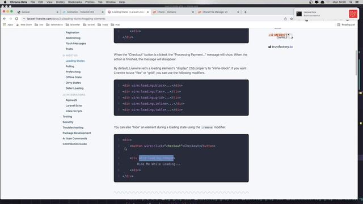The image size is (363, 204).
Task: Click the page's vertical scrollbar thumb
Action: pos(356,62)
